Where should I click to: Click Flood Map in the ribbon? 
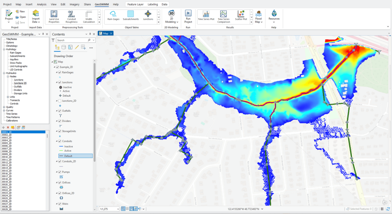[x=258, y=16]
